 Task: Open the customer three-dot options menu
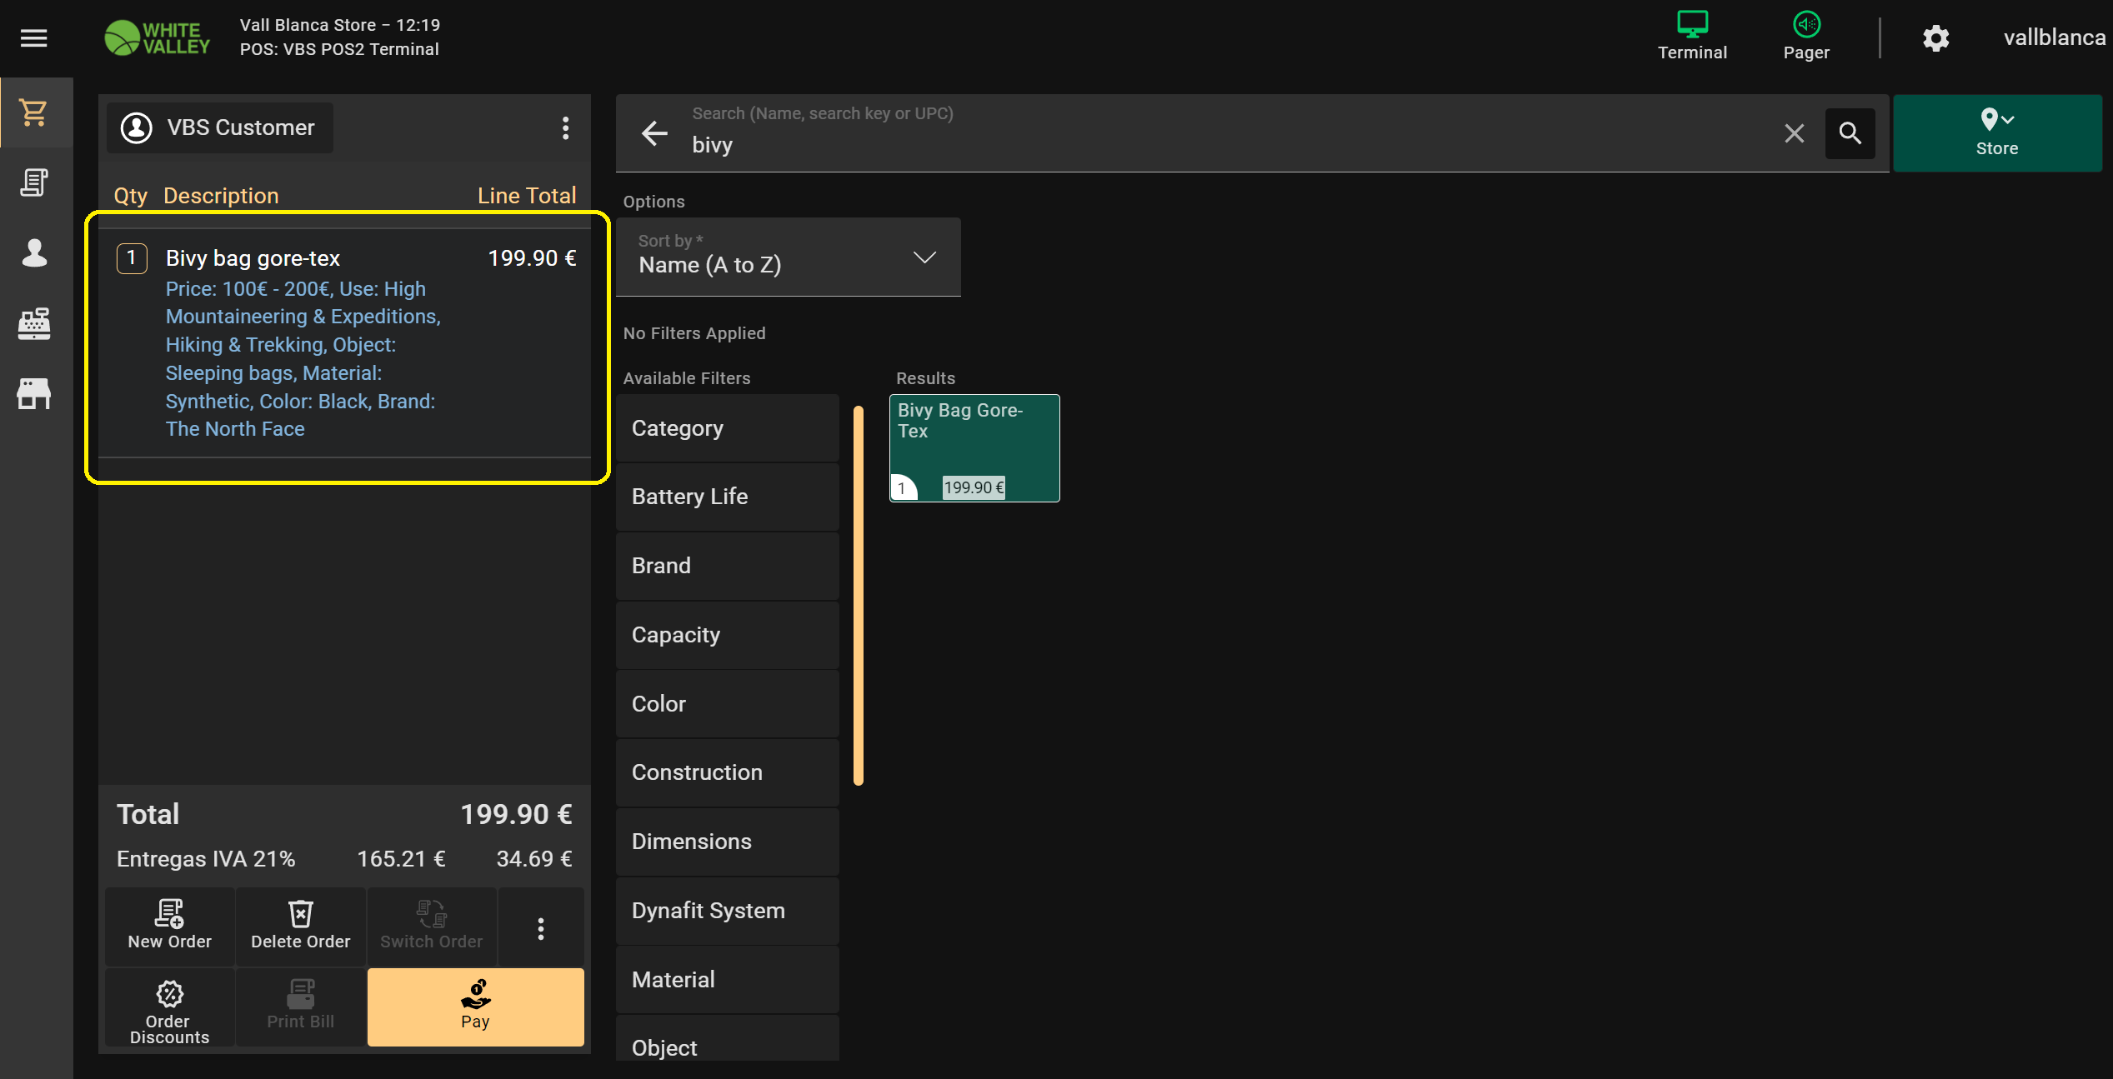point(565,127)
